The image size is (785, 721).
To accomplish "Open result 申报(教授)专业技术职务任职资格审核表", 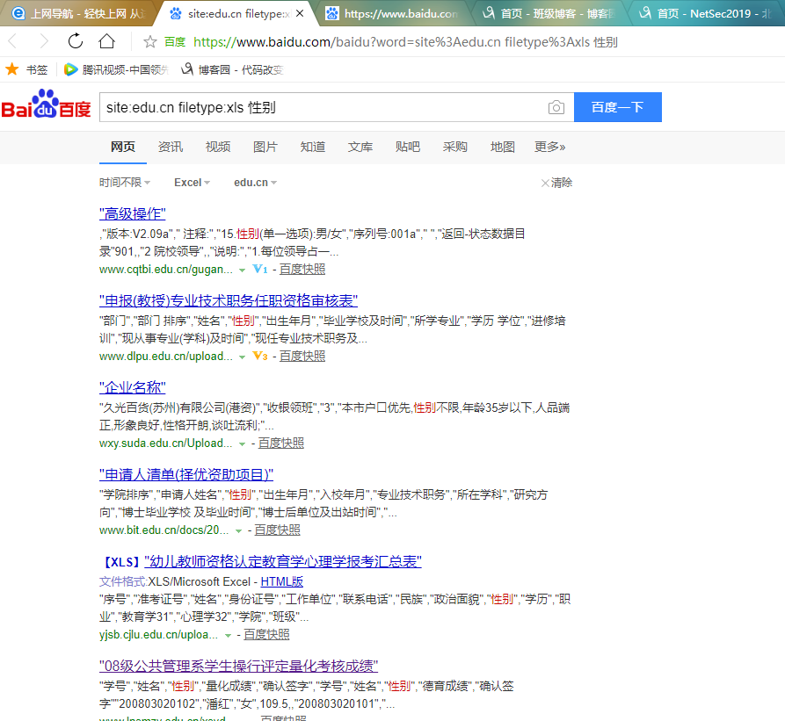I will click(229, 301).
